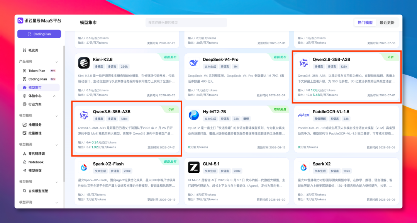Click the PaddleOCR-VL-1.6 飞桨 logo
The height and width of the screenshot is (223, 417).
pos(304,115)
